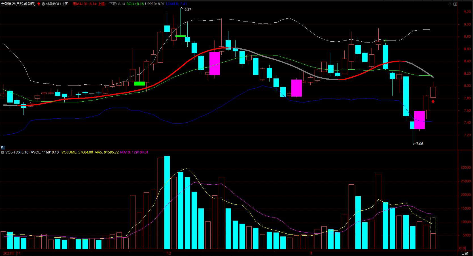Click the 9.27 high price annotation

(188, 9)
